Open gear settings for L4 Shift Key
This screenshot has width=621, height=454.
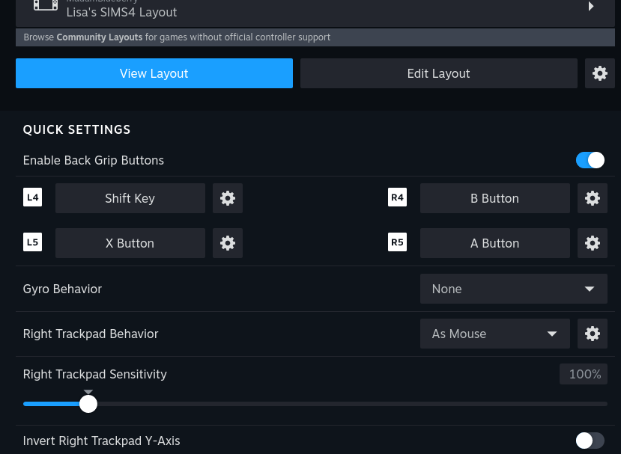228,198
